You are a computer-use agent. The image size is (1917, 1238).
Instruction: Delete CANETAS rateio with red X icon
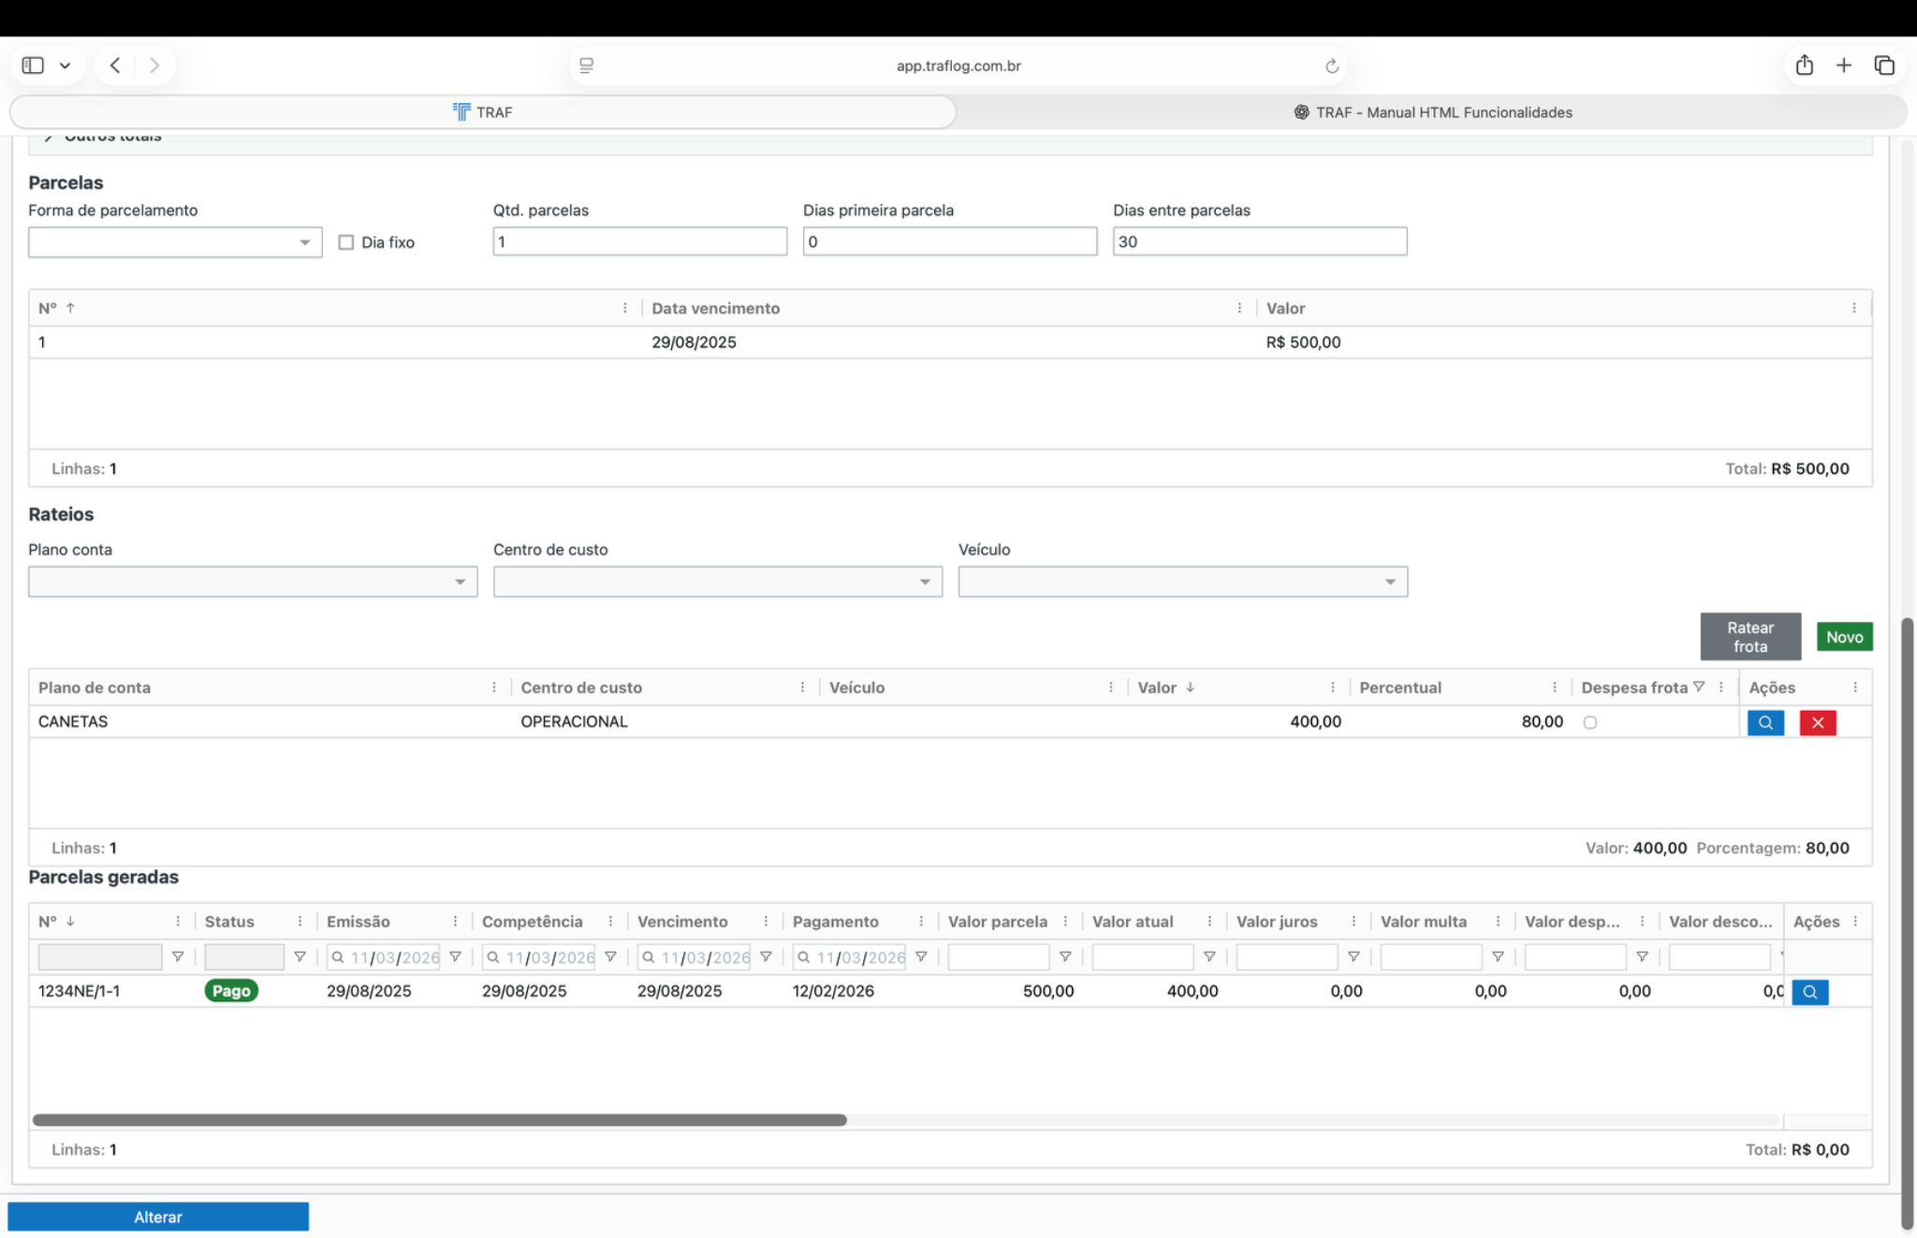click(x=1817, y=722)
